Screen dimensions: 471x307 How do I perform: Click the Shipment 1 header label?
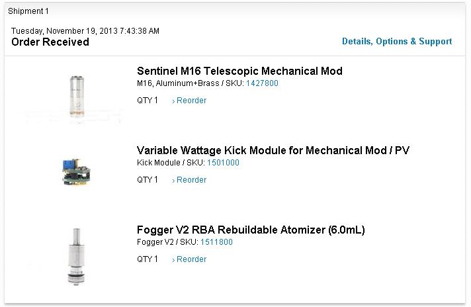(x=28, y=11)
